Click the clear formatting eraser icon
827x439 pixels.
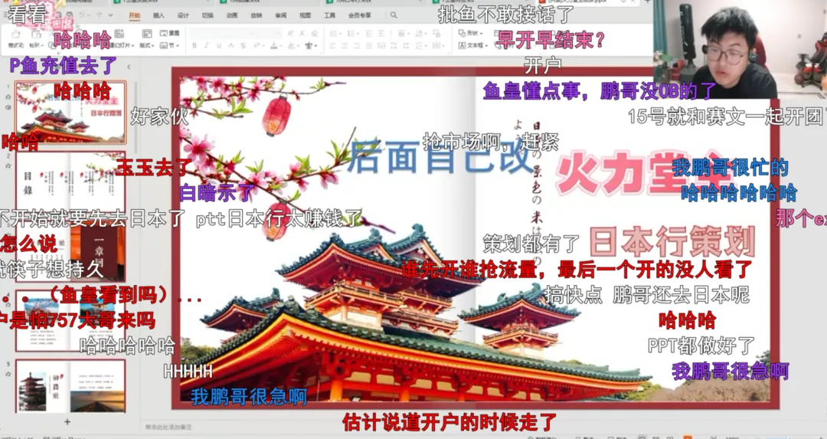(x=315, y=33)
